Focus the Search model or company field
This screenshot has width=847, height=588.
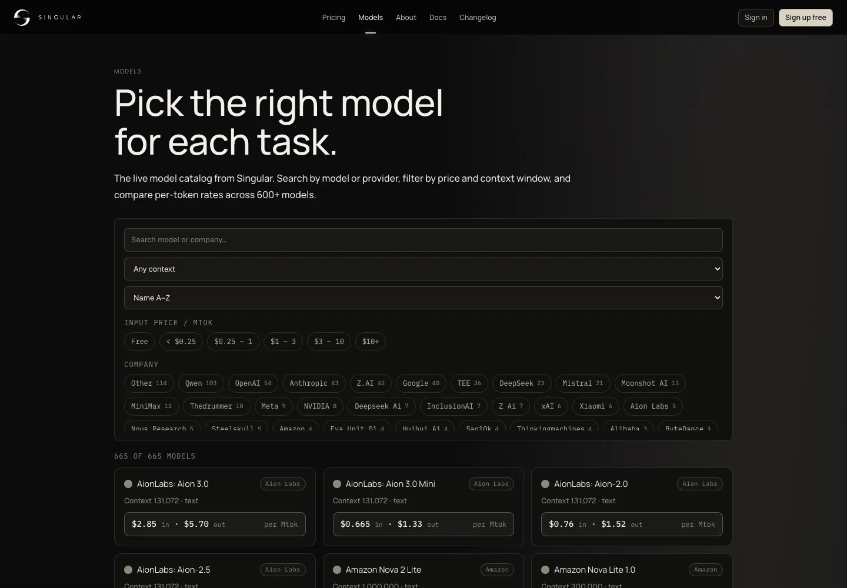pos(423,240)
